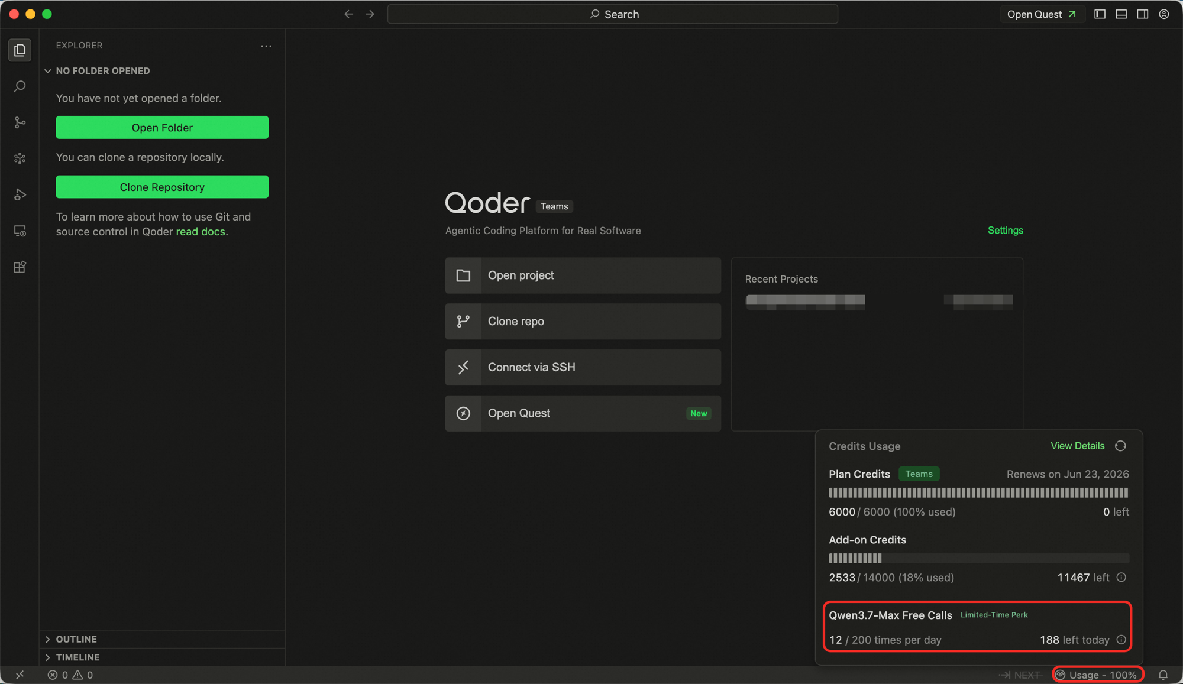Toggle the secondary side bar layout icon

pos(1142,14)
